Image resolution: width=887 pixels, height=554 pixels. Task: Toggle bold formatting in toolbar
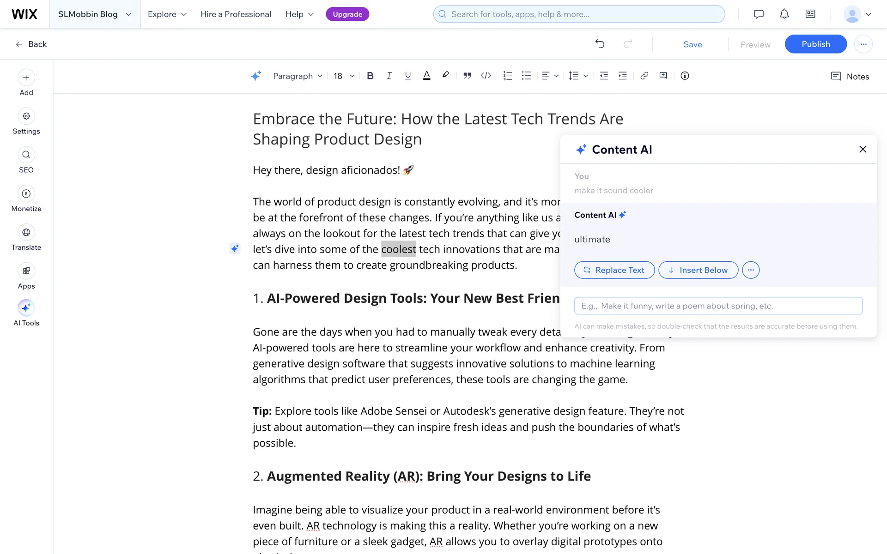pyautogui.click(x=370, y=76)
